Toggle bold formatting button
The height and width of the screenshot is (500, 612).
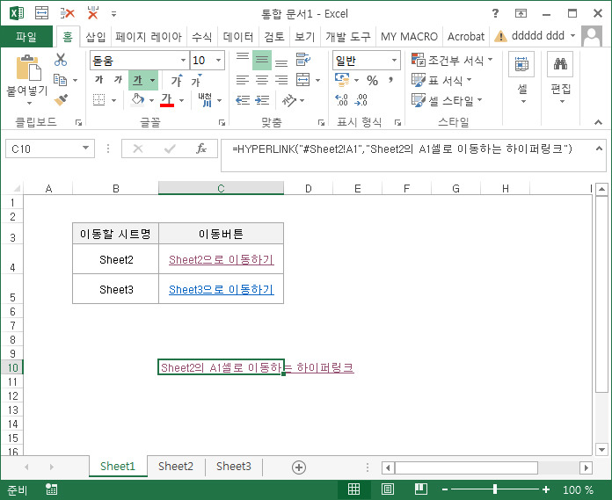pyautogui.click(x=98, y=80)
